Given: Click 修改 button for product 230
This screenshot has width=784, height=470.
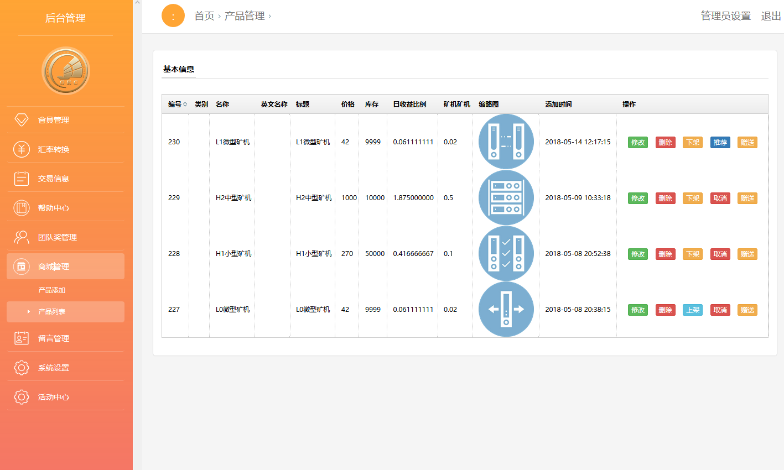Looking at the screenshot, I should [x=637, y=143].
